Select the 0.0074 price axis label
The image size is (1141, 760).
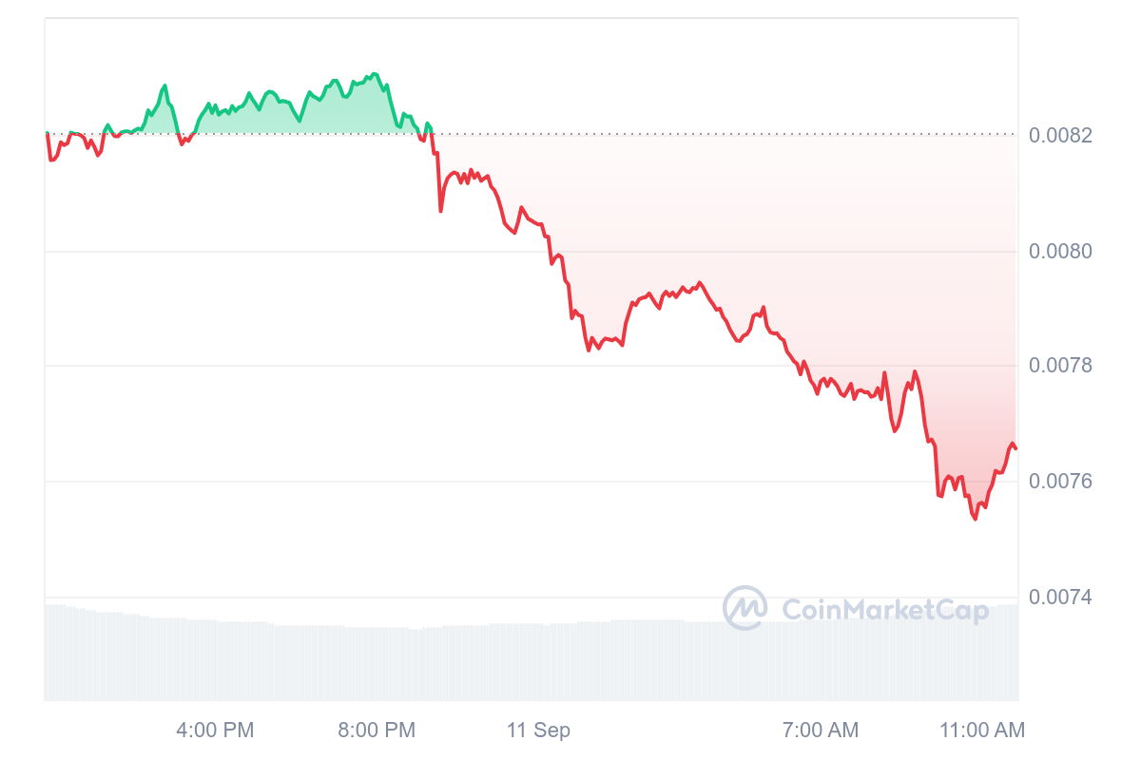[1060, 598]
